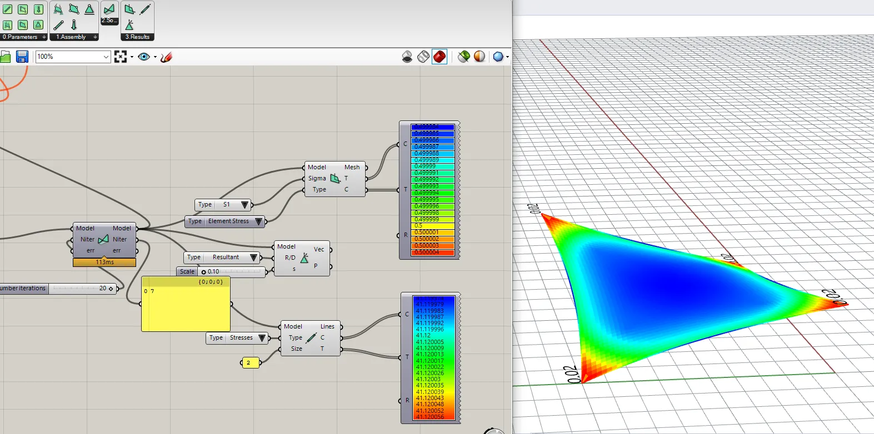Open the arrow beside zoom extents icon
Screen dimensions: 874x434
pos(132,57)
